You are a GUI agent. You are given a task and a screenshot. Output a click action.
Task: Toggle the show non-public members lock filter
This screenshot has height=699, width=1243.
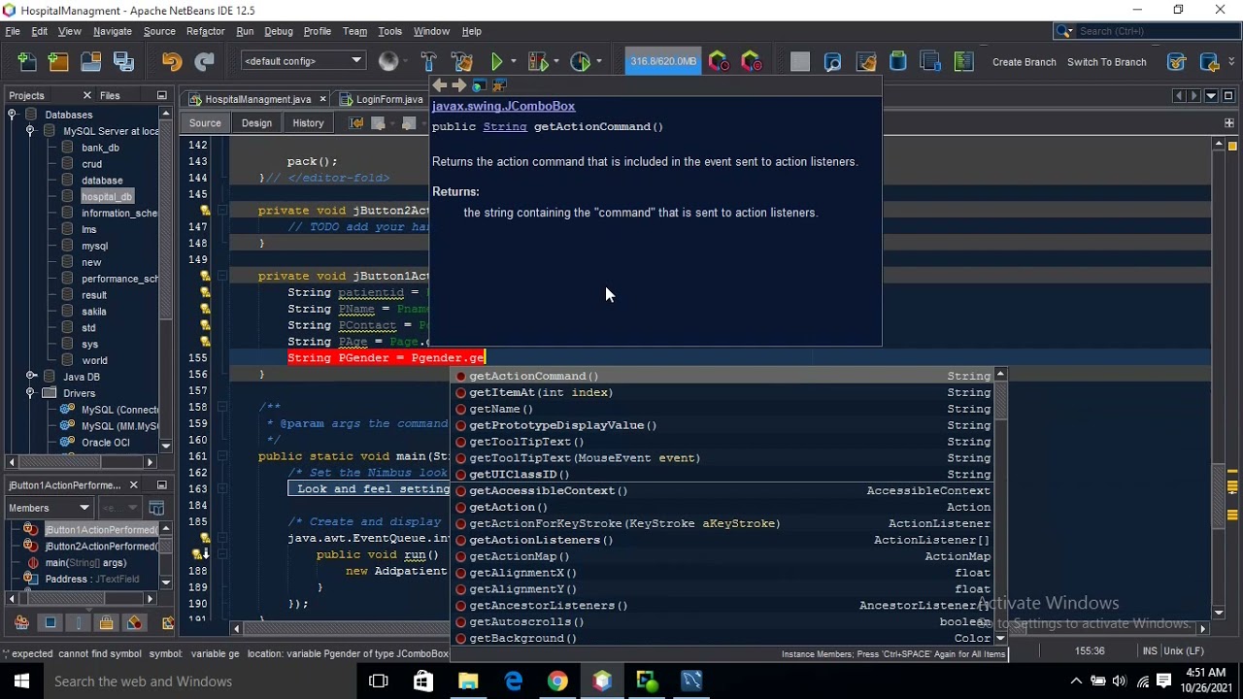coord(107,622)
